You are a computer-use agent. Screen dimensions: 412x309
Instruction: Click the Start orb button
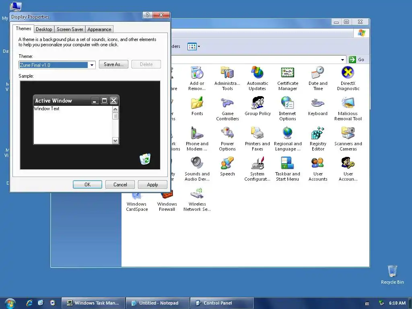[x=10, y=303]
